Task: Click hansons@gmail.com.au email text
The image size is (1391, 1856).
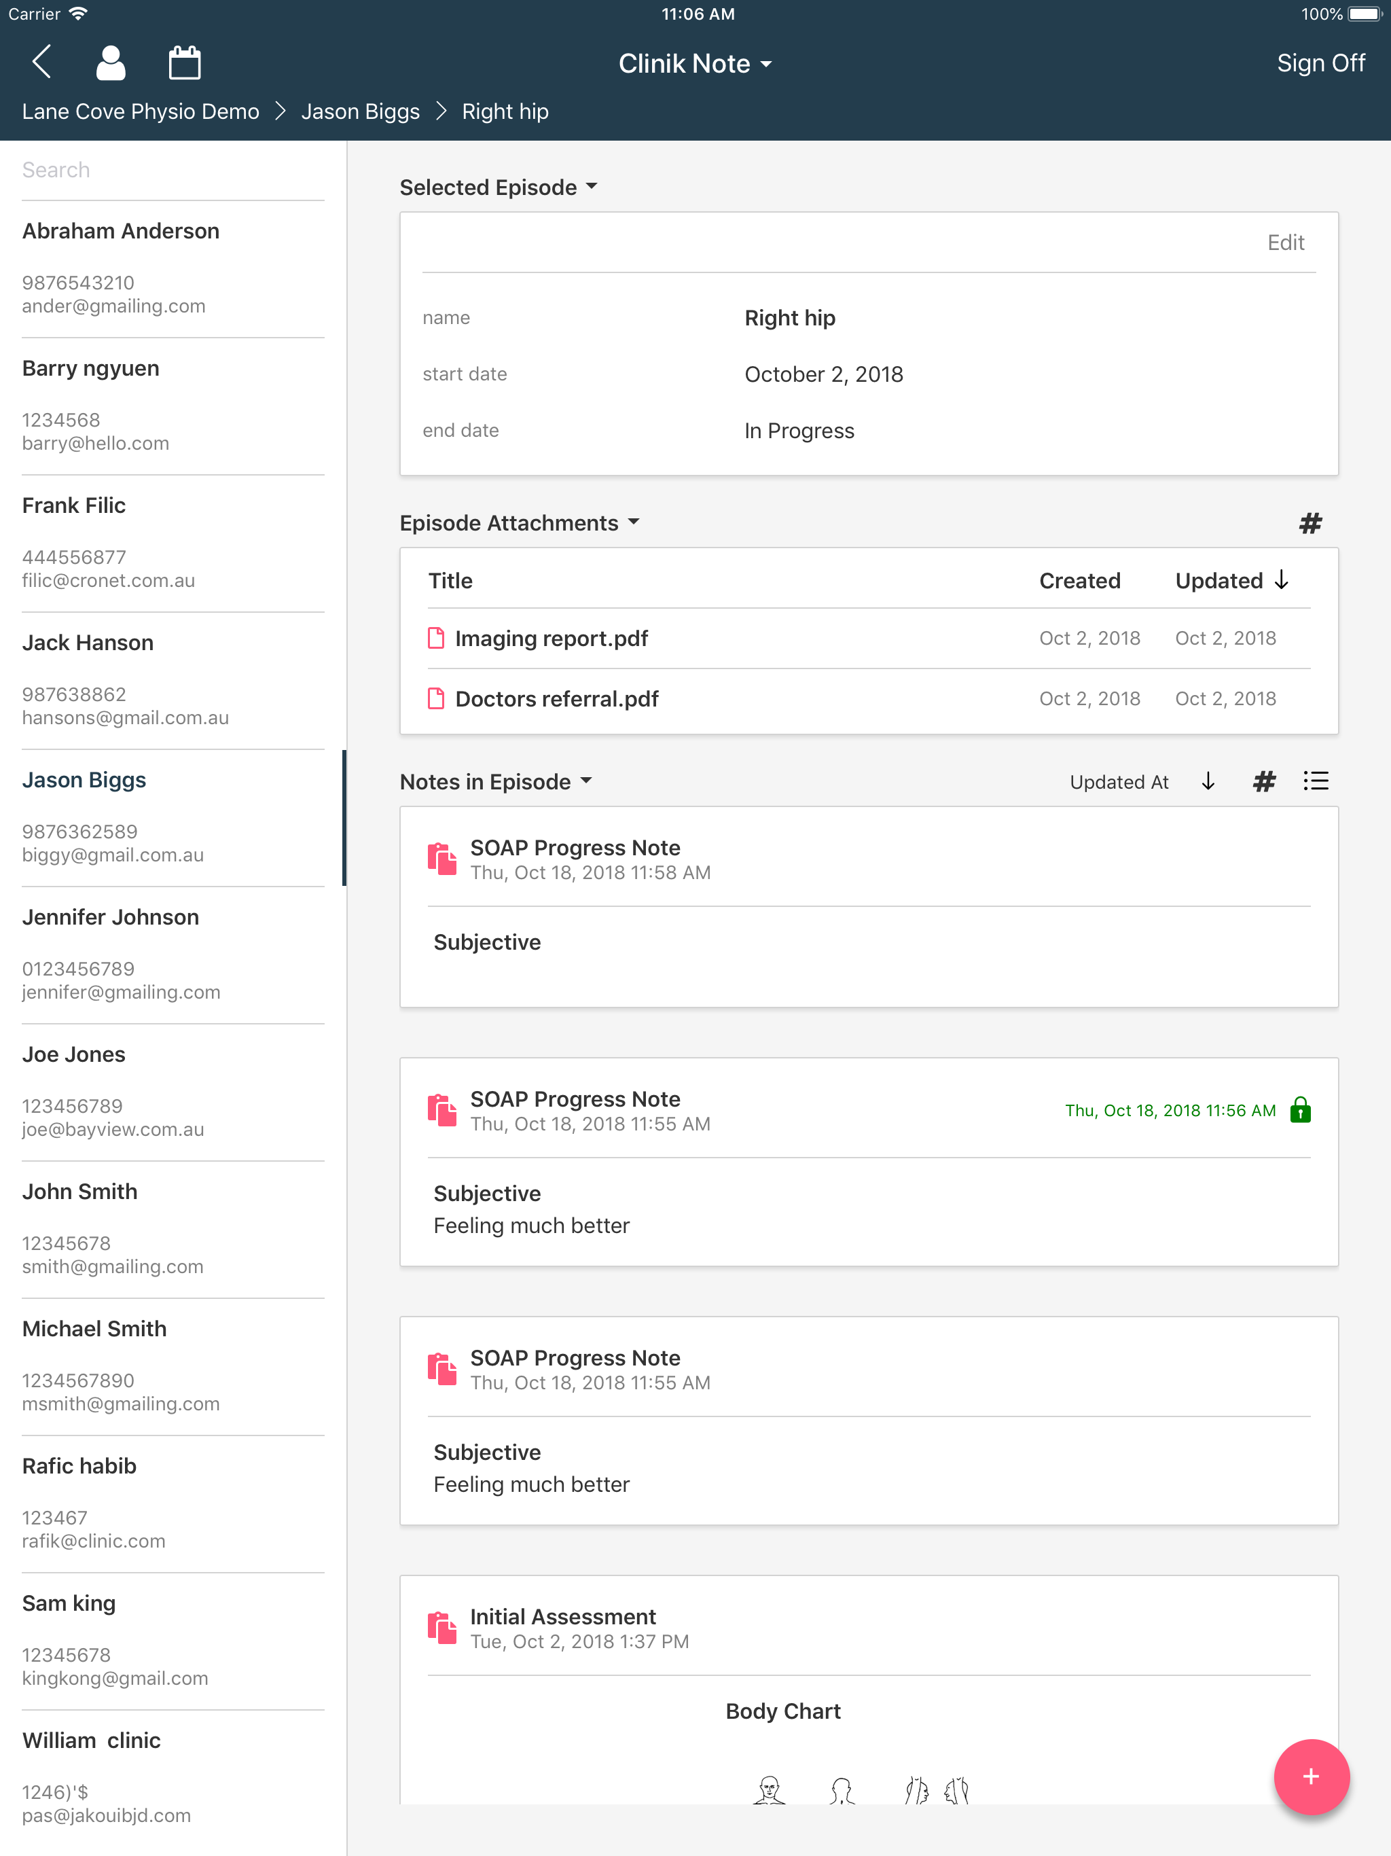Action: coord(125,718)
